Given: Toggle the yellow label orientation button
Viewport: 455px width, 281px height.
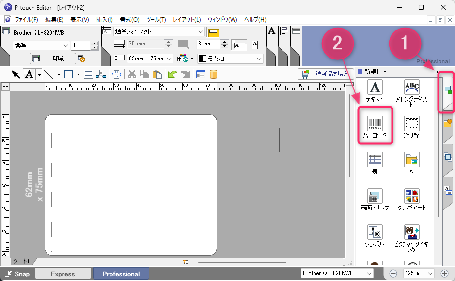Looking at the screenshot, I should pyautogui.click(x=213, y=32).
